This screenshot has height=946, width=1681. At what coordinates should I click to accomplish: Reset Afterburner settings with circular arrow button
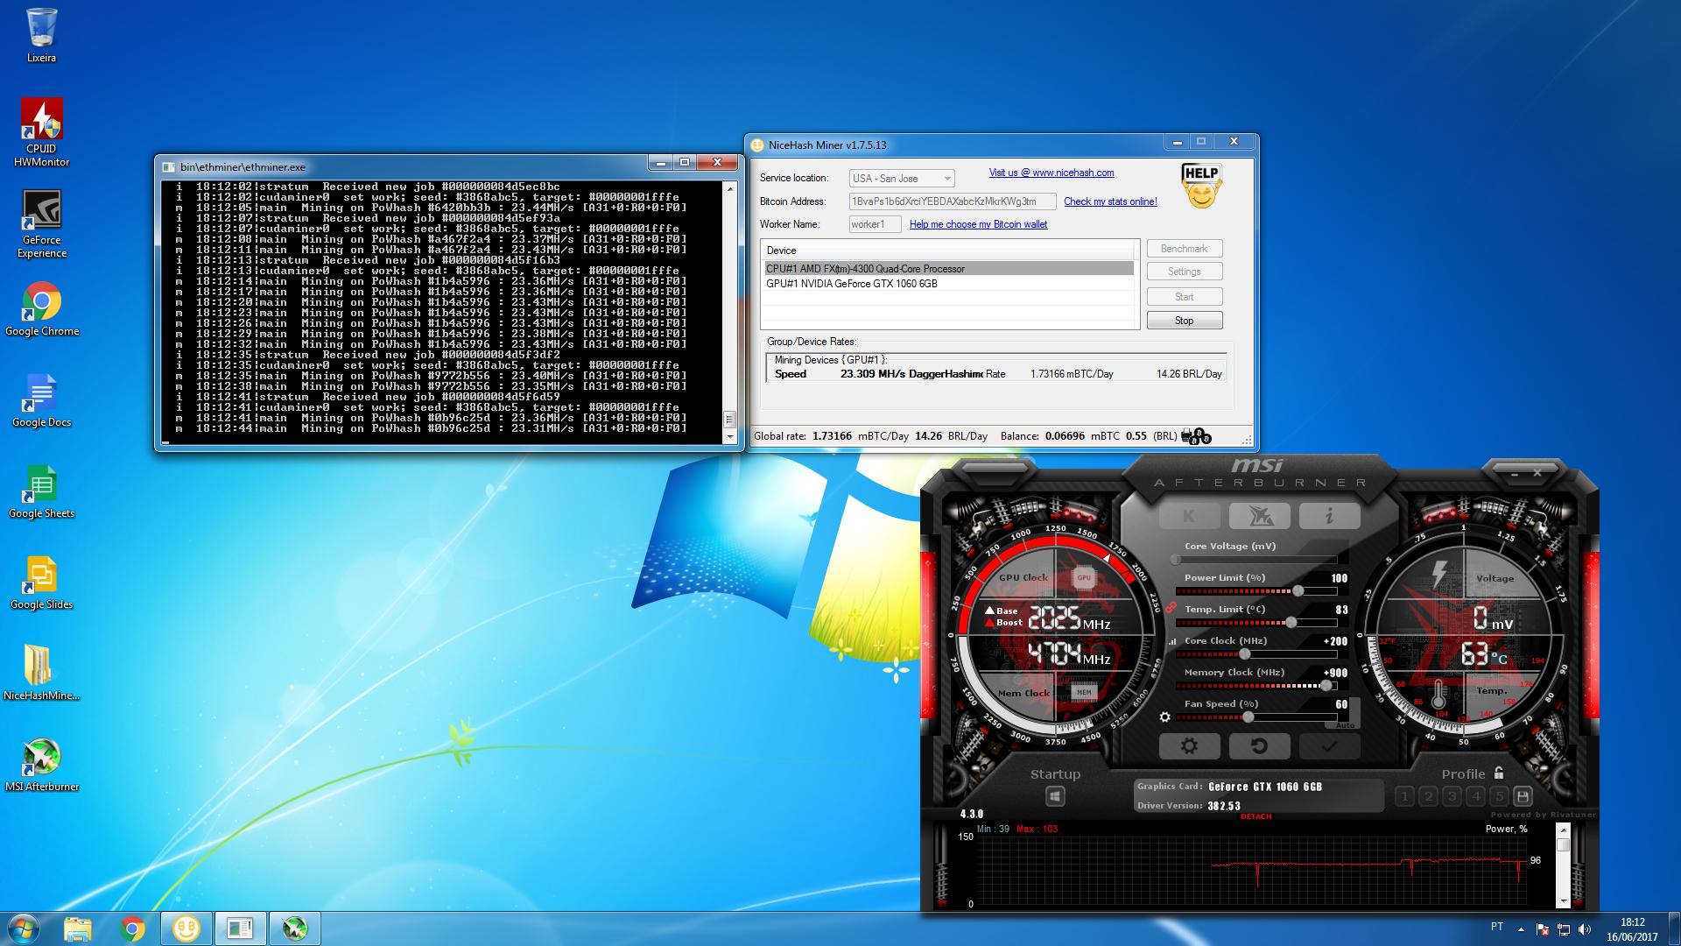pyautogui.click(x=1259, y=746)
